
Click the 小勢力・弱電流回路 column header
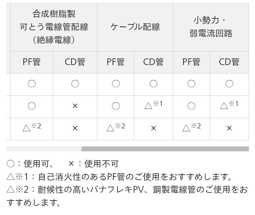point(211,27)
